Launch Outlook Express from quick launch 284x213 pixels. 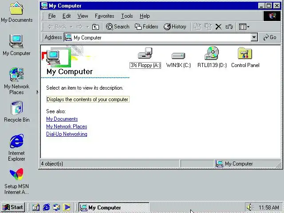(56, 207)
